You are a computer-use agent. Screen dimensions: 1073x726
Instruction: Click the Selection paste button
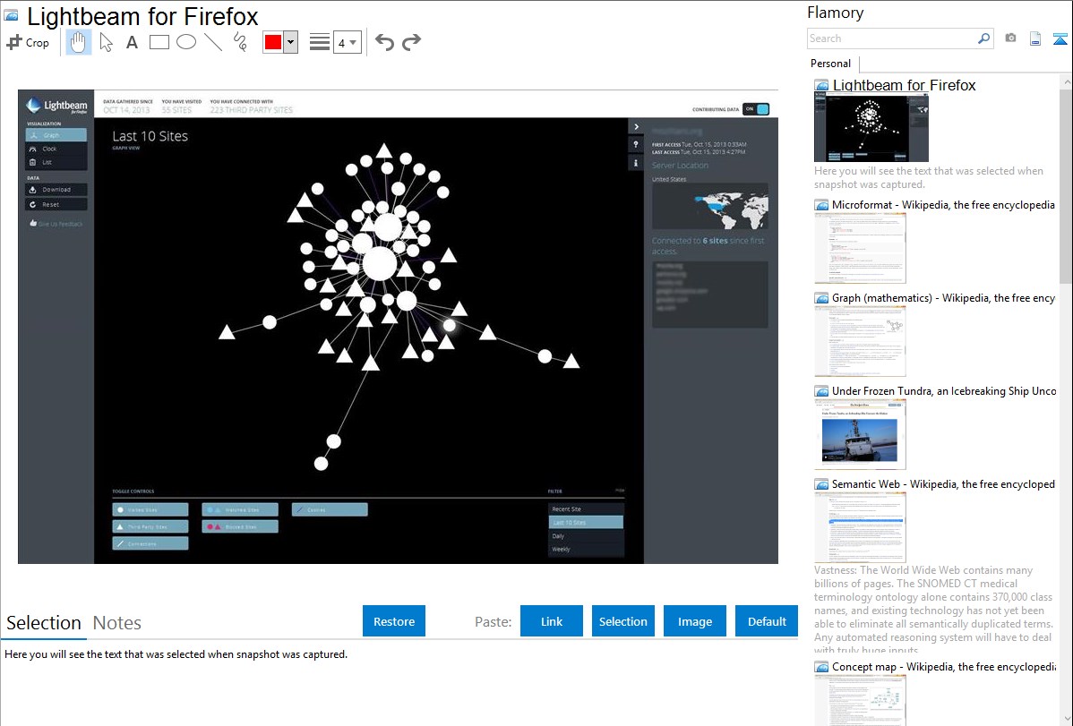622,621
